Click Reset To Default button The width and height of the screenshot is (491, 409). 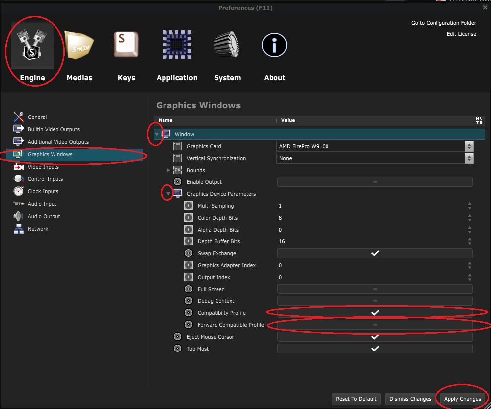pyautogui.click(x=356, y=399)
